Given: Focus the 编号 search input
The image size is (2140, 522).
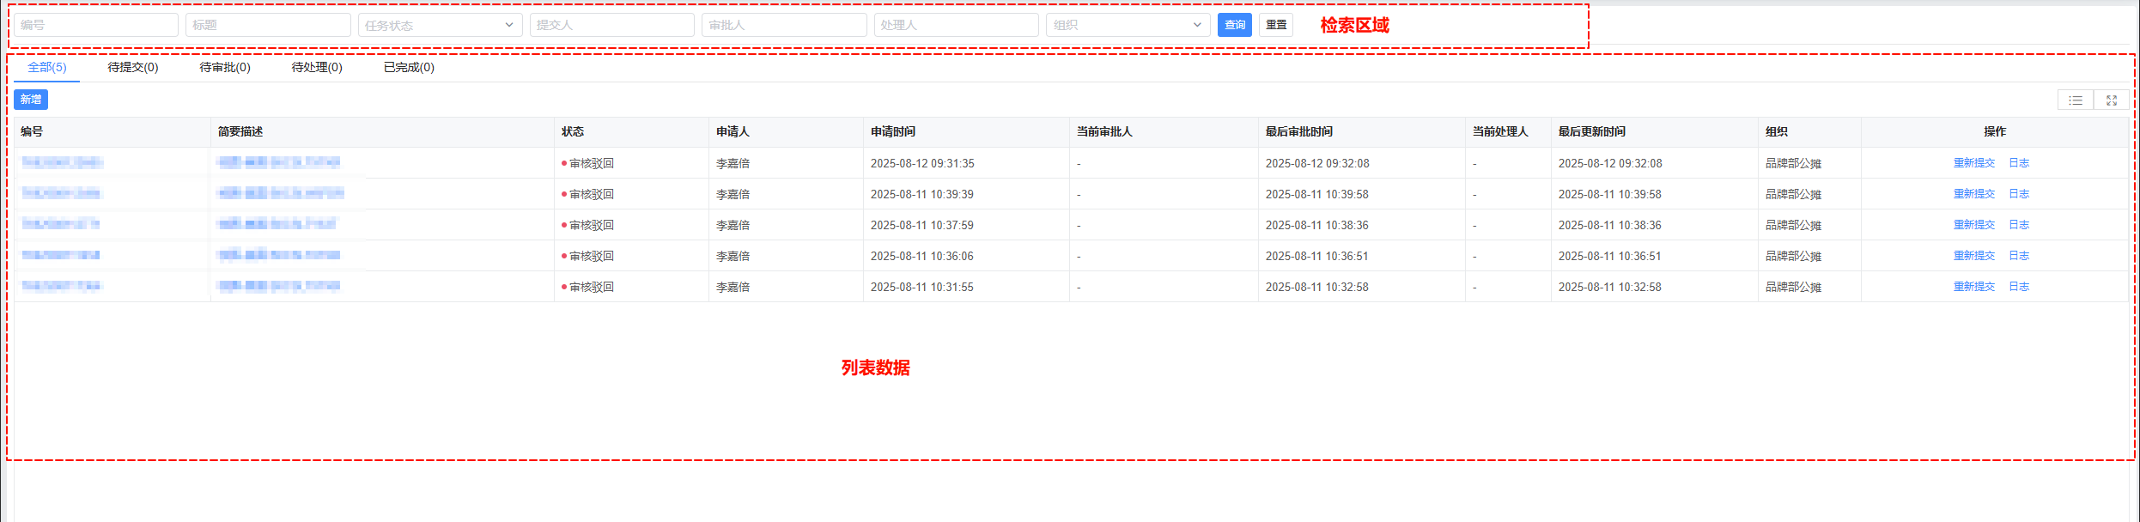Looking at the screenshot, I should click(x=96, y=25).
